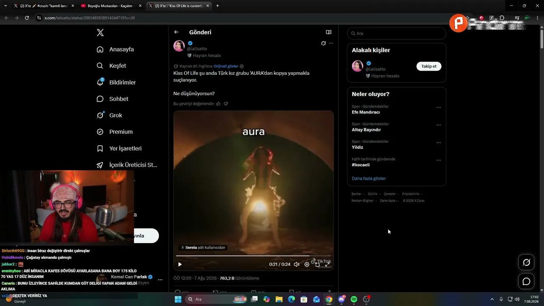Open Yer İşaretleri bookmarks
544x306 pixels.
click(119, 148)
